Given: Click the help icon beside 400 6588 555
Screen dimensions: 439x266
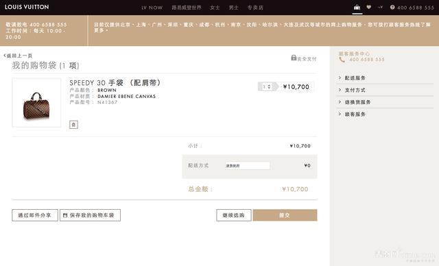Looking at the screenshot, I should coord(392,8).
